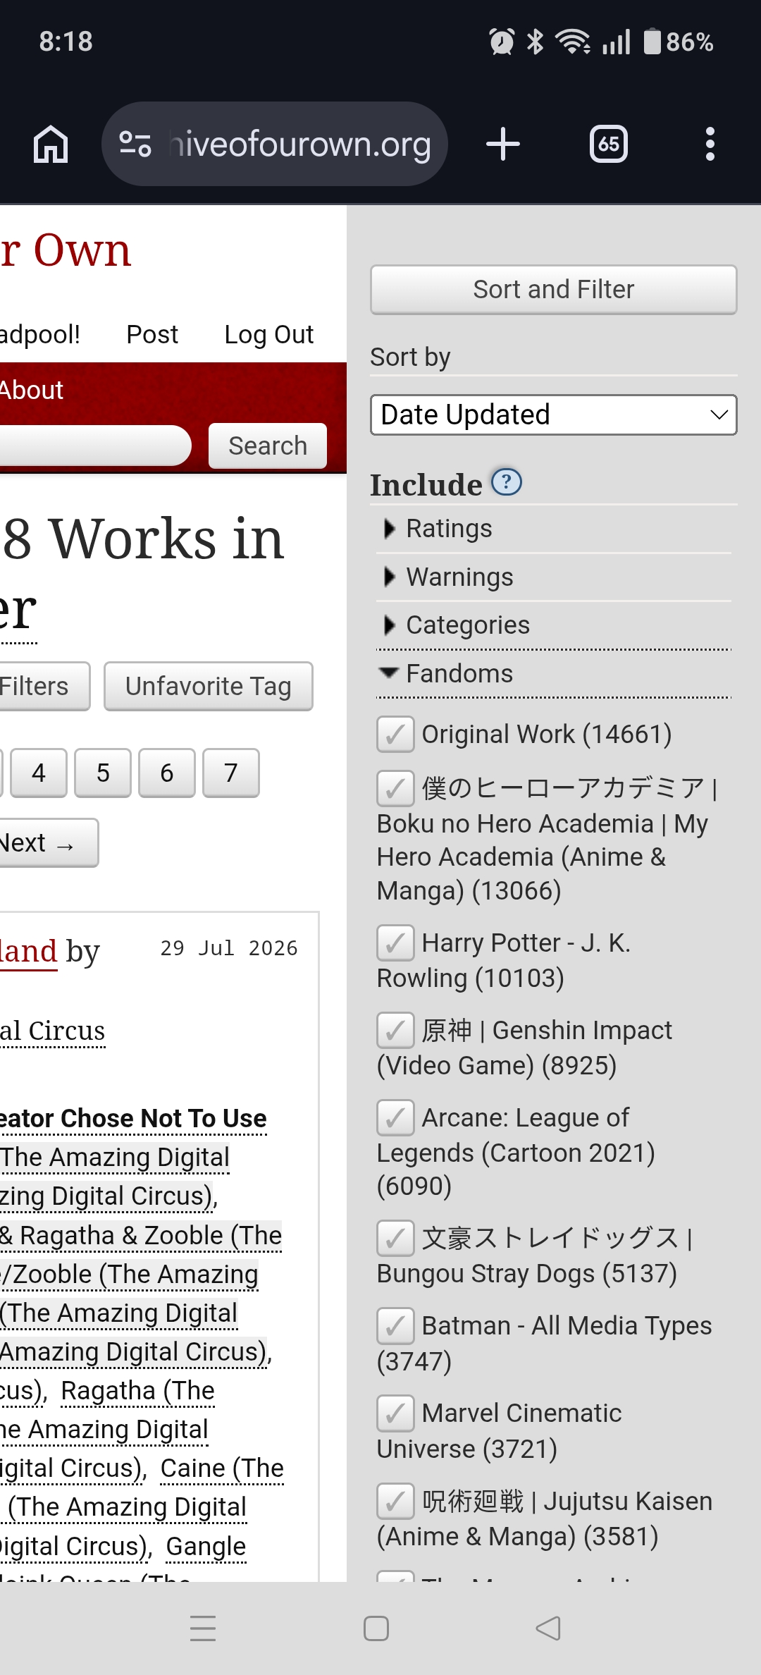Tap the Wi-Fi icon in status bar
This screenshot has width=761, height=1675.
pyautogui.click(x=573, y=42)
